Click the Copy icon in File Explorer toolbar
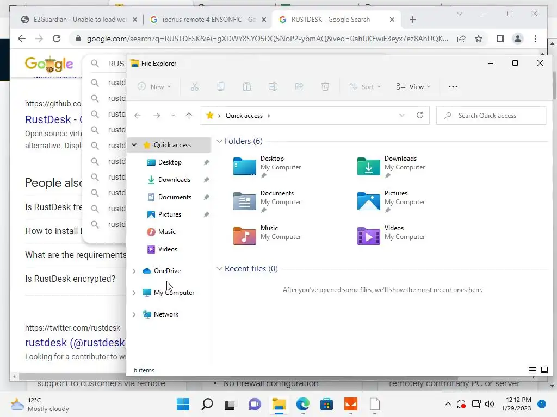557x417 pixels. 221,86
